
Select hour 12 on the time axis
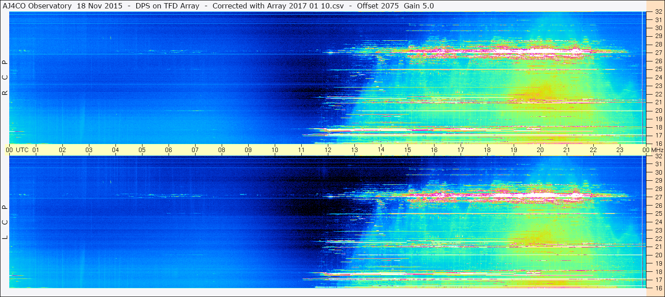click(x=328, y=150)
